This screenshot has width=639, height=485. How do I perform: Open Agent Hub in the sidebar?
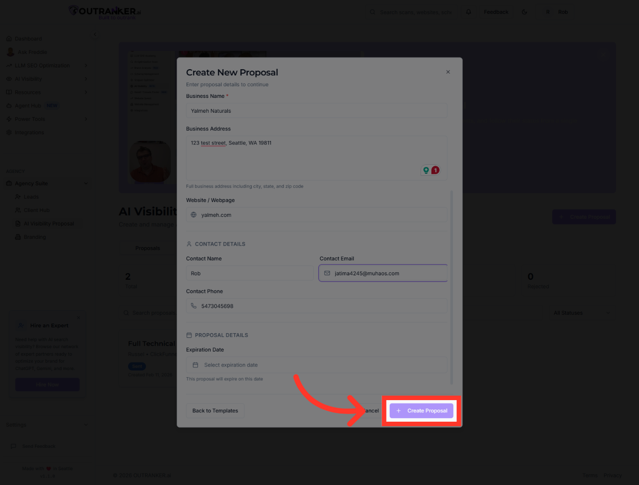[28, 106]
